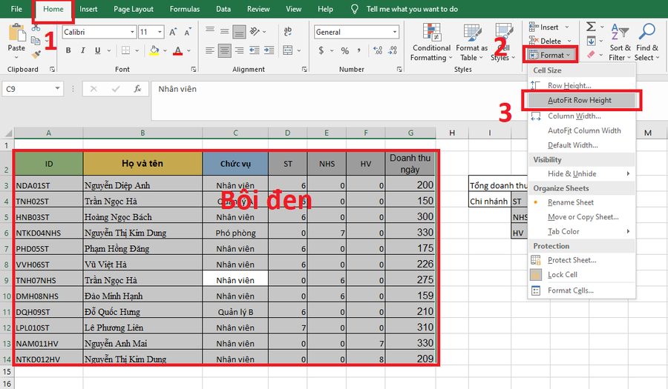The image size is (668, 389).
Task: Open Tab Color submenu
Action: point(581,231)
